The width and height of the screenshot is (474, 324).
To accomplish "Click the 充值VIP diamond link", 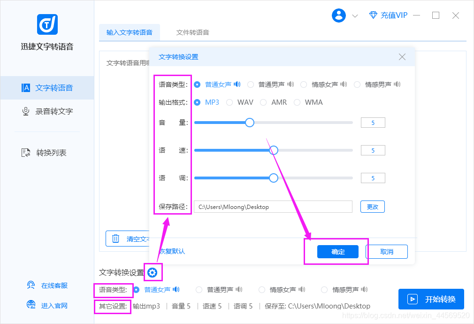I will point(389,15).
